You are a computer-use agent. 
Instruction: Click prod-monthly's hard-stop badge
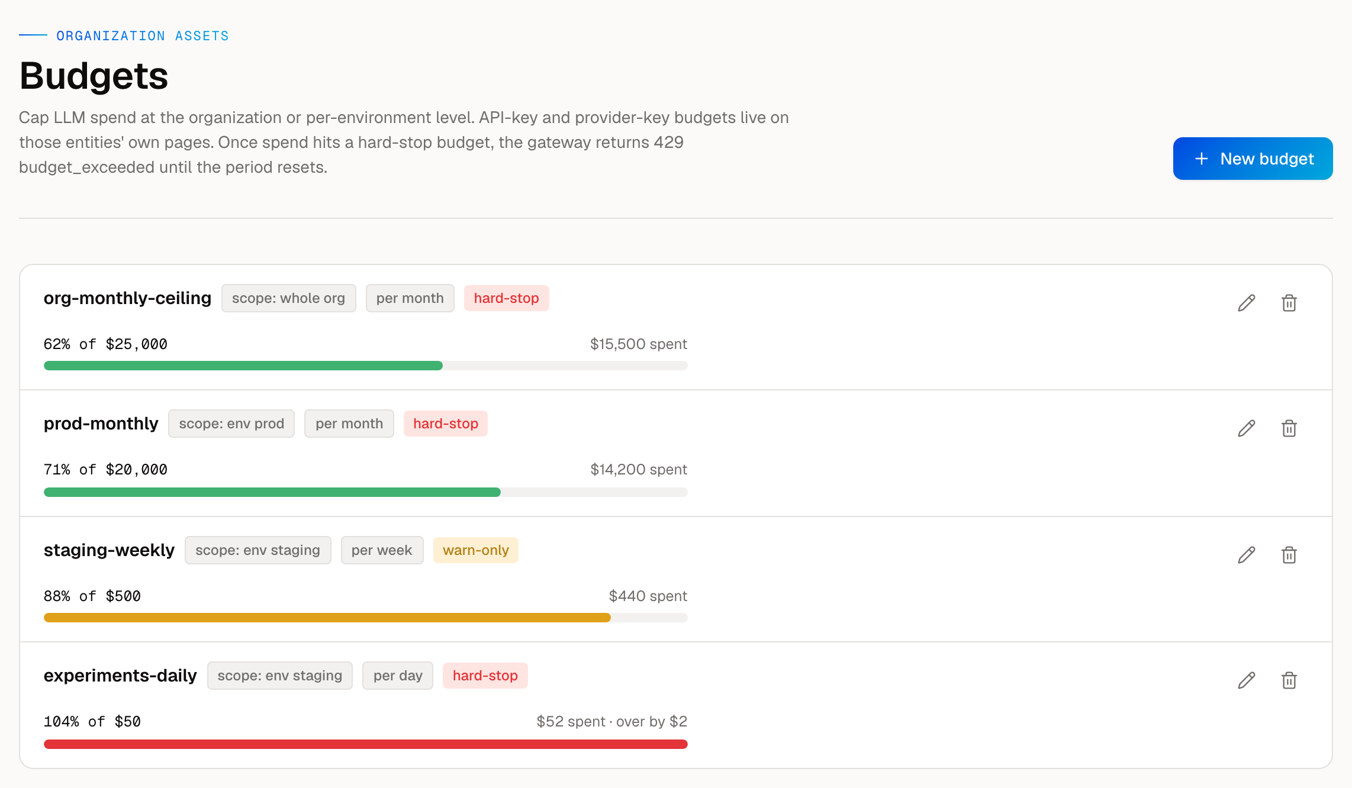point(446,424)
